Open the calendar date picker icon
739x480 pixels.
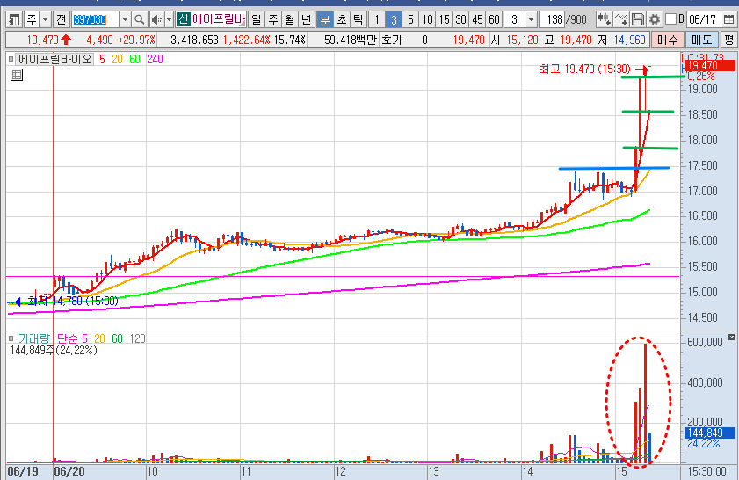(x=728, y=20)
